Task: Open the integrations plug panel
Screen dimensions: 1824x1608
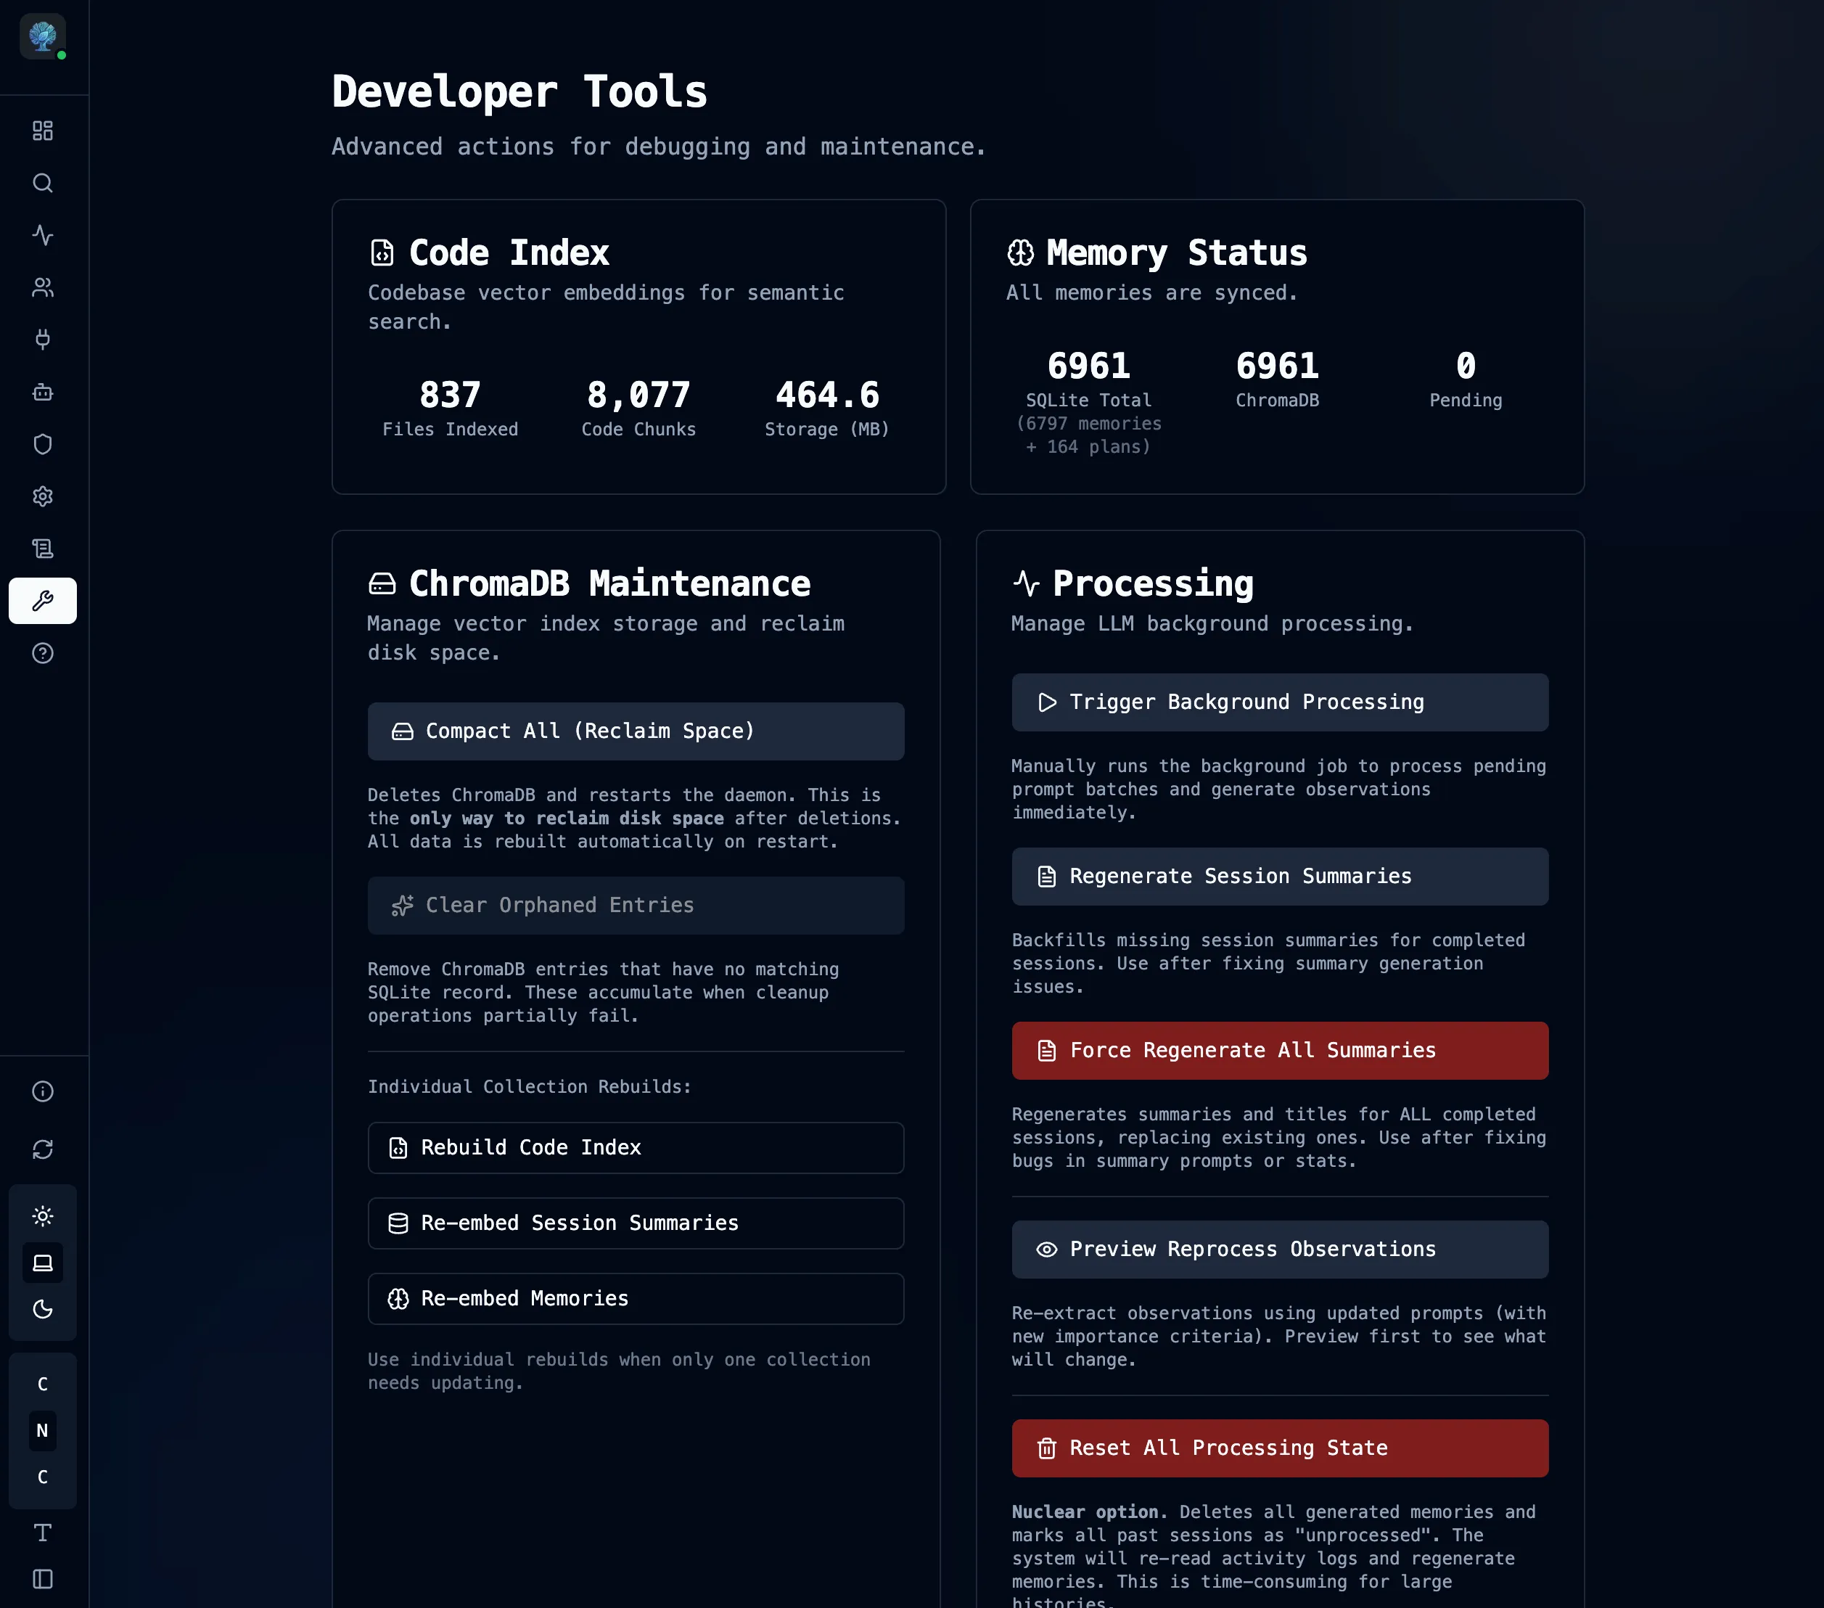Action: pyautogui.click(x=43, y=339)
